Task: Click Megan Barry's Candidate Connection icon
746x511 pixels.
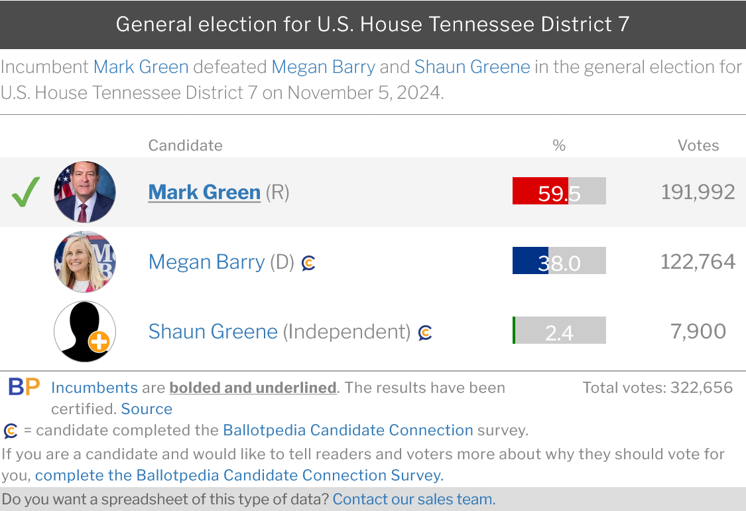Action: click(x=308, y=263)
